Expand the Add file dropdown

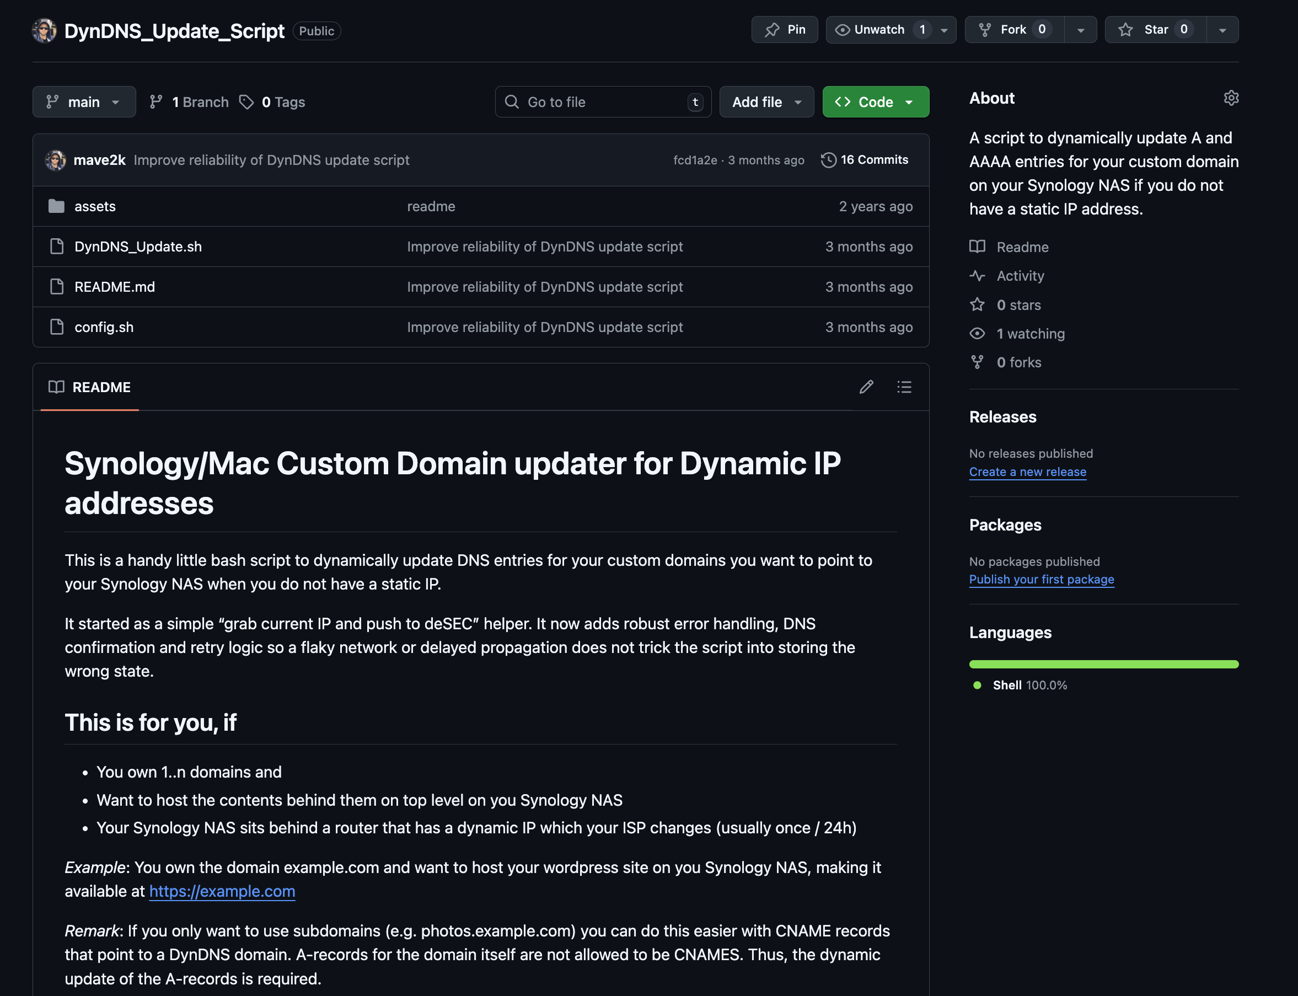766,102
